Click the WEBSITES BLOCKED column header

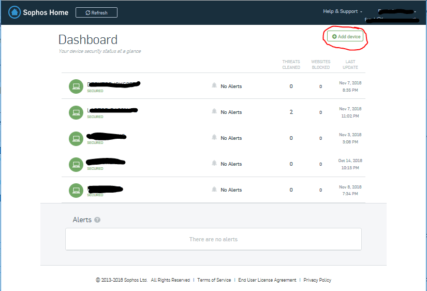[x=321, y=64]
